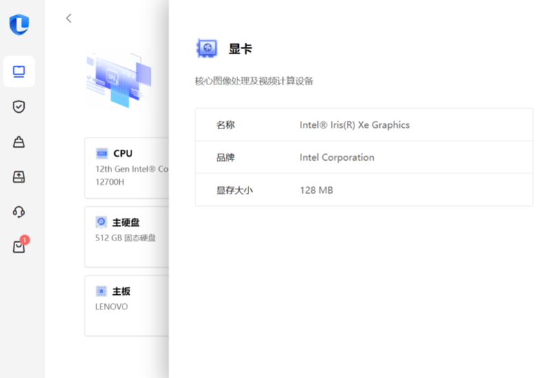
Task: Click the Lenovo shield logo
Action: tap(19, 25)
